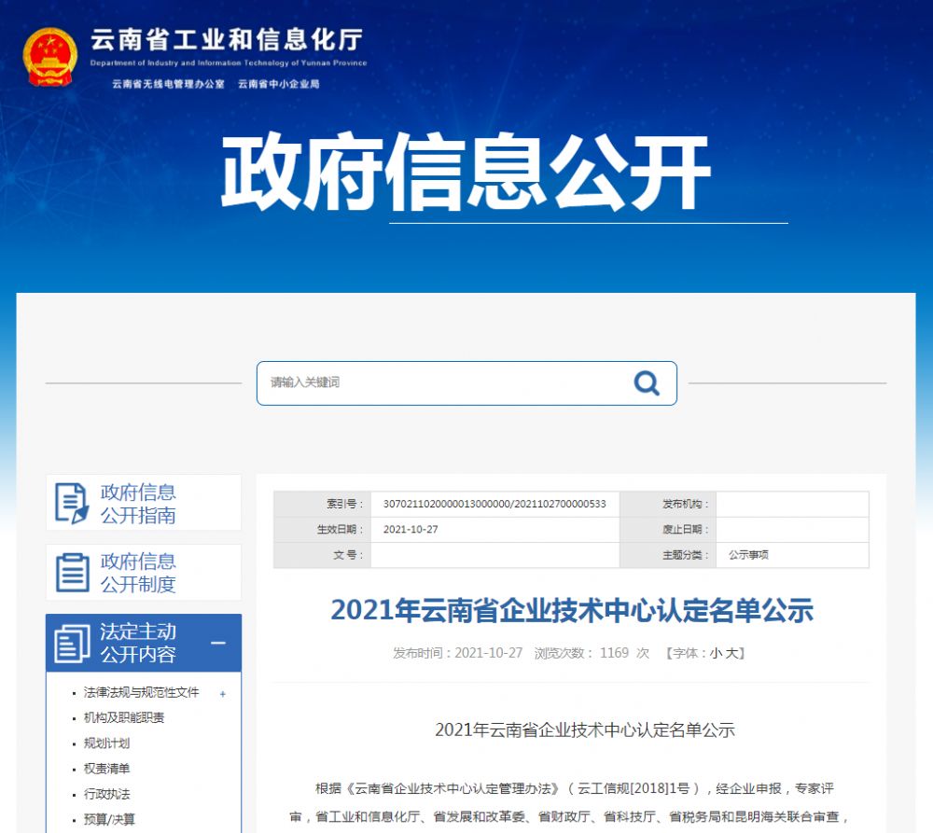Screen dimensions: 933x833
Task: Set font size to small (小)
Action: [715, 653]
